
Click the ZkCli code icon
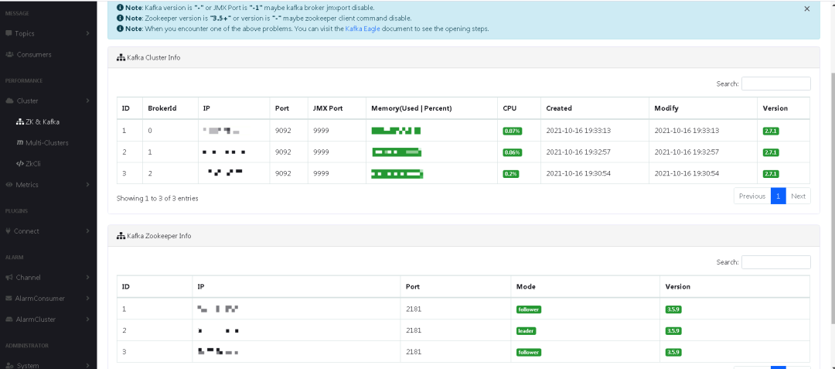20,164
